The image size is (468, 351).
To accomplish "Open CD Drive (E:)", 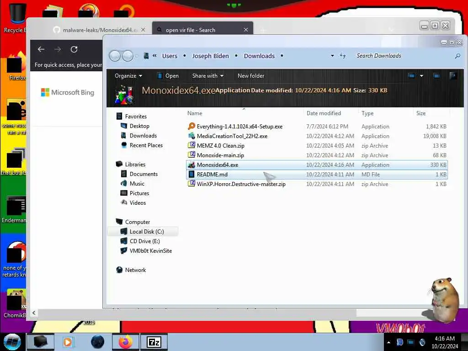I will tap(144, 241).
